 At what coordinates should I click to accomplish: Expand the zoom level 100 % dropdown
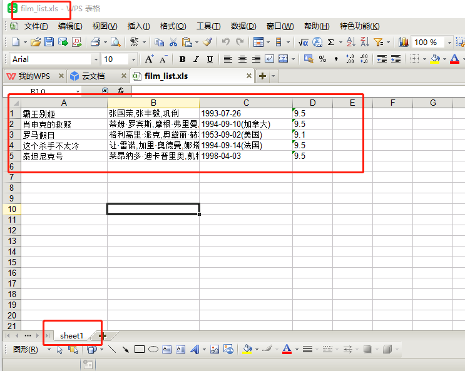(449, 43)
